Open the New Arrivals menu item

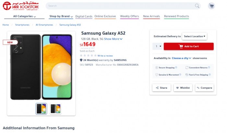(151, 16)
